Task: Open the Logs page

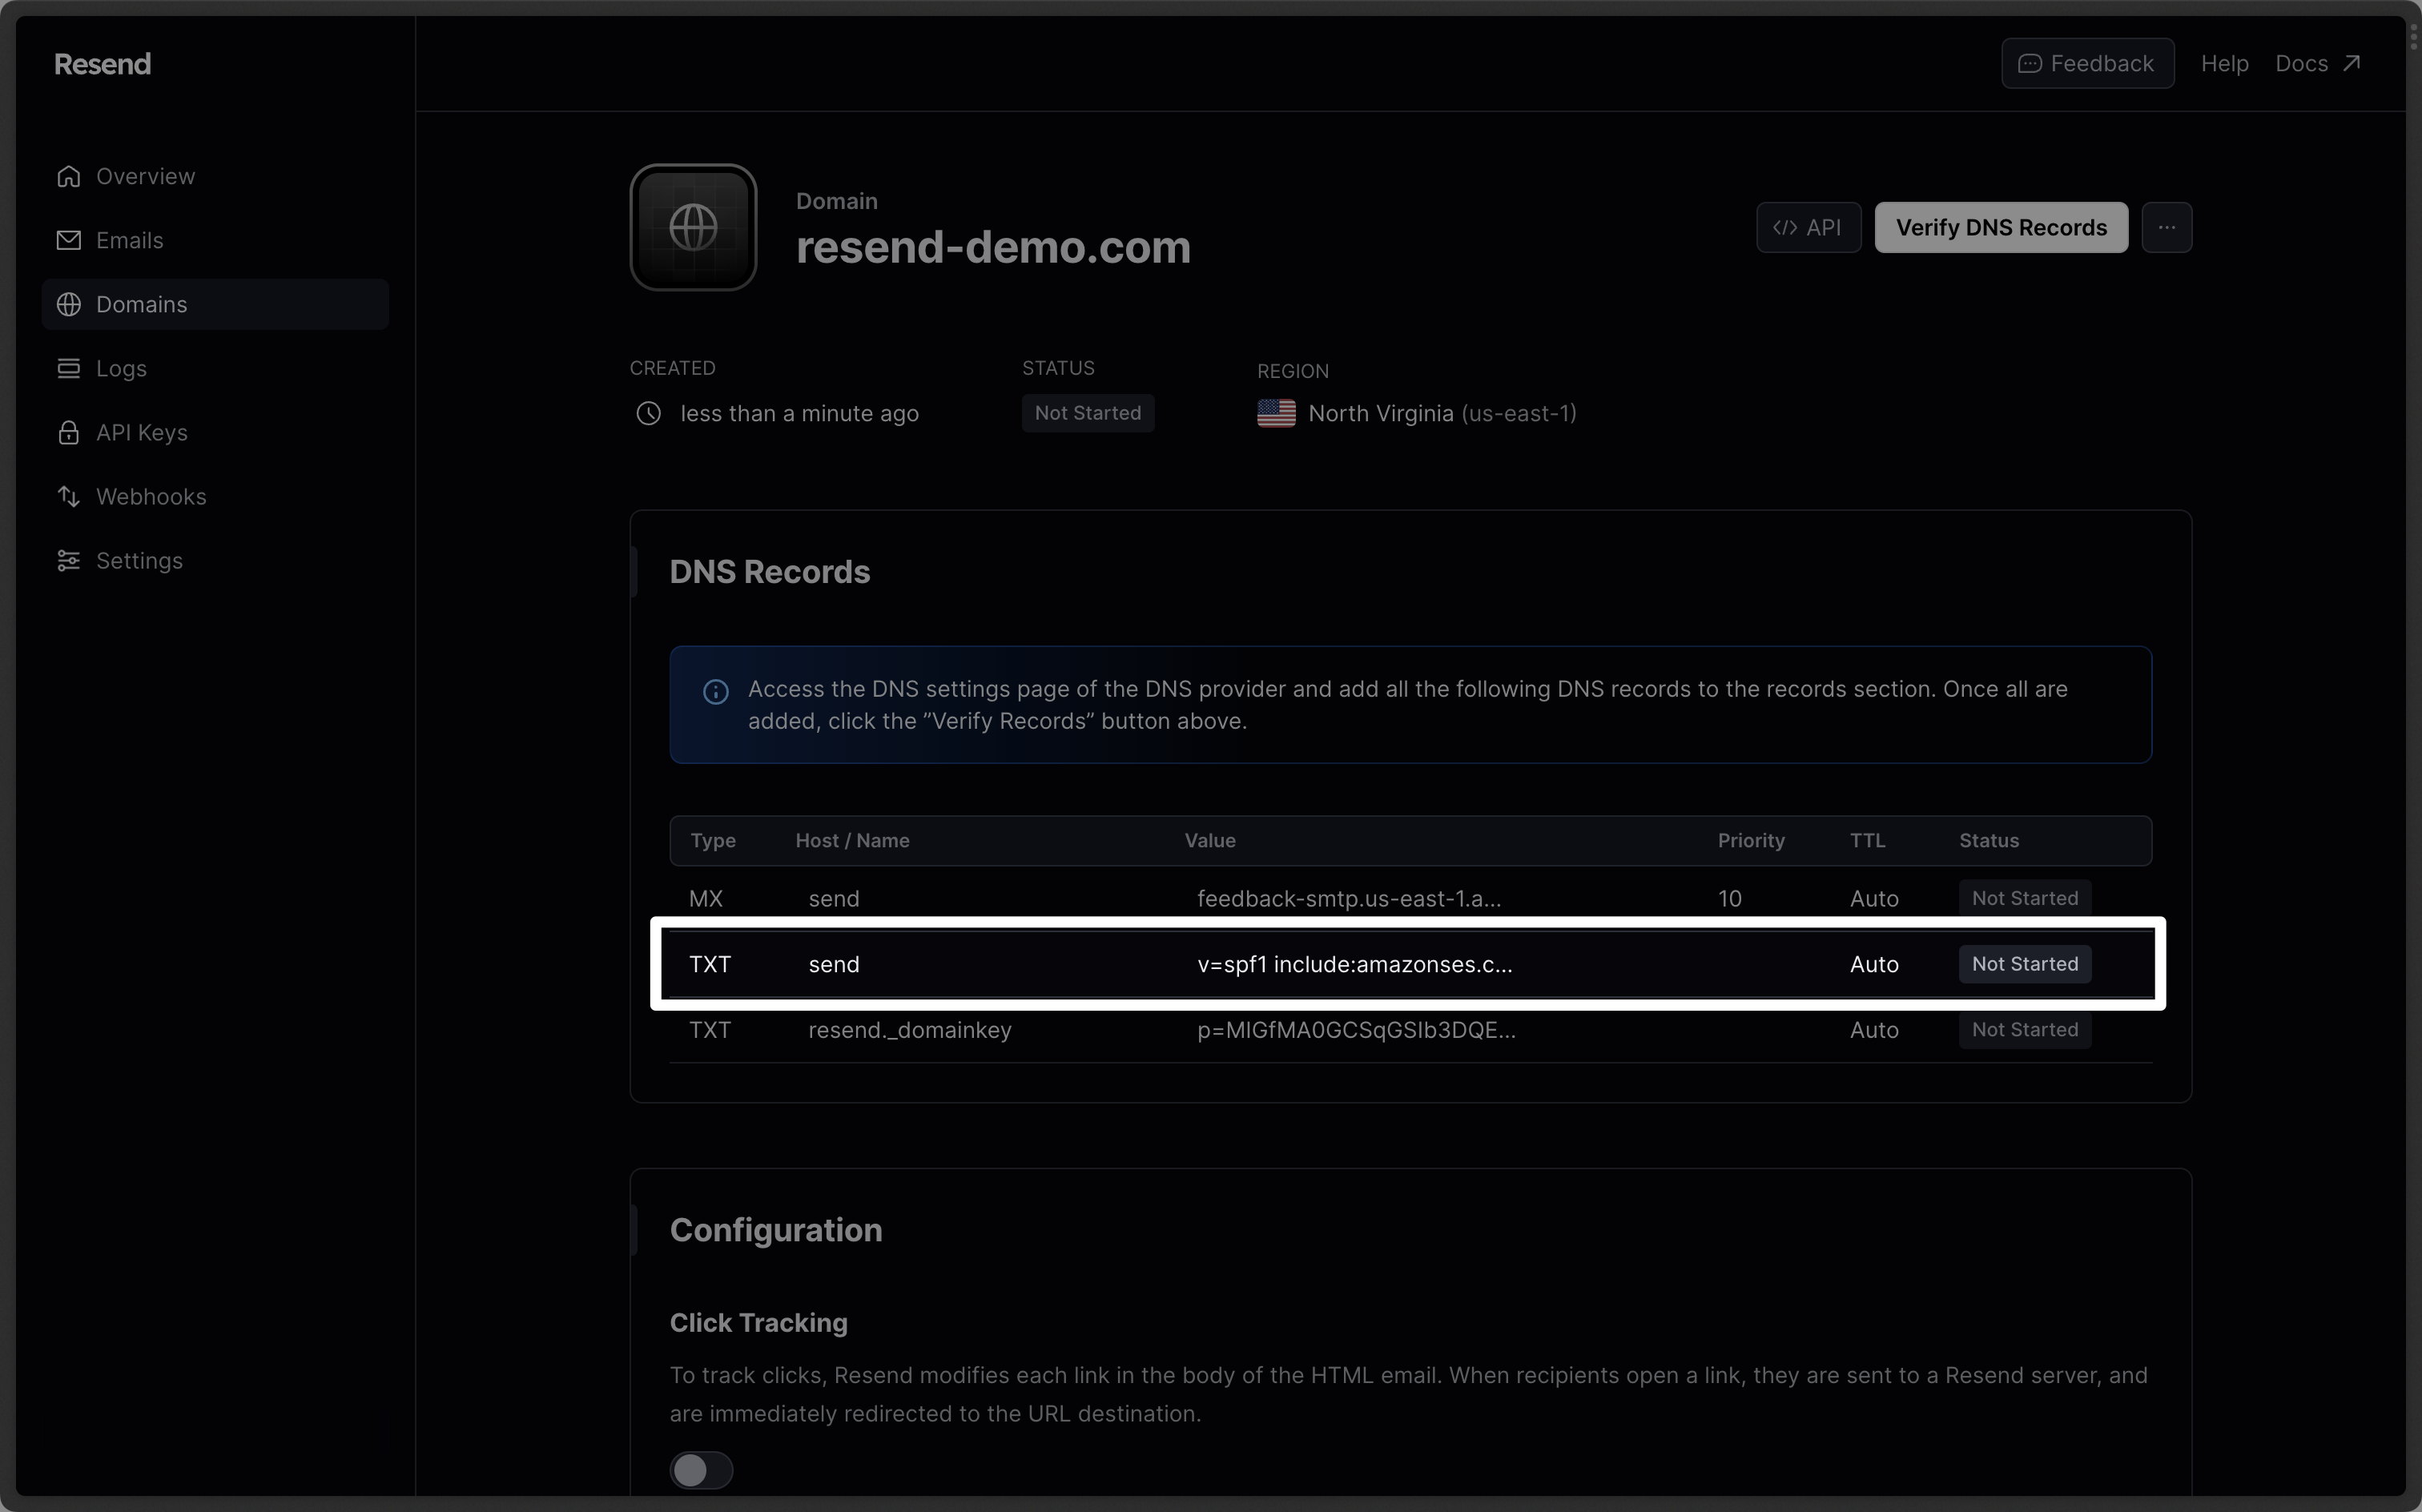Action: [215, 368]
